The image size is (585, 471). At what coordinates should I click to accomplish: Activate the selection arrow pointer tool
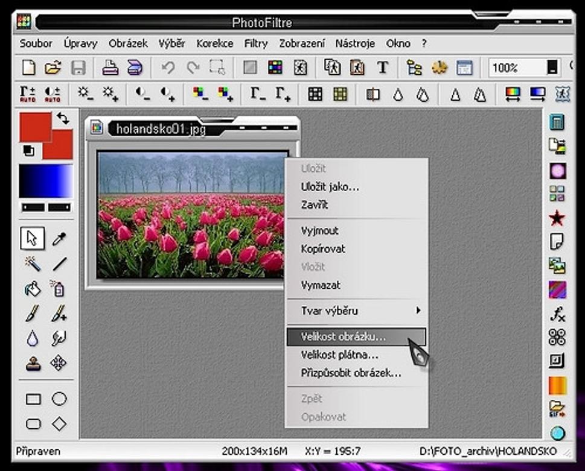point(33,238)
